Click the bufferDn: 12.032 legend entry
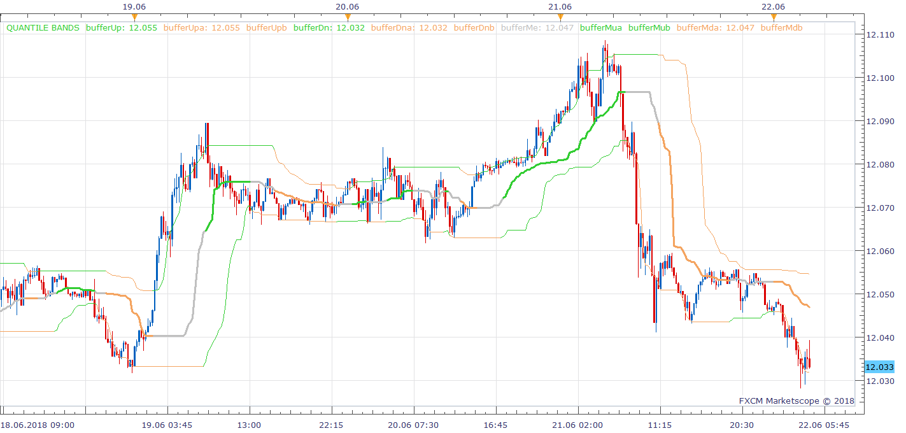This screenshot has width=906, height=433. pos(329,28)
